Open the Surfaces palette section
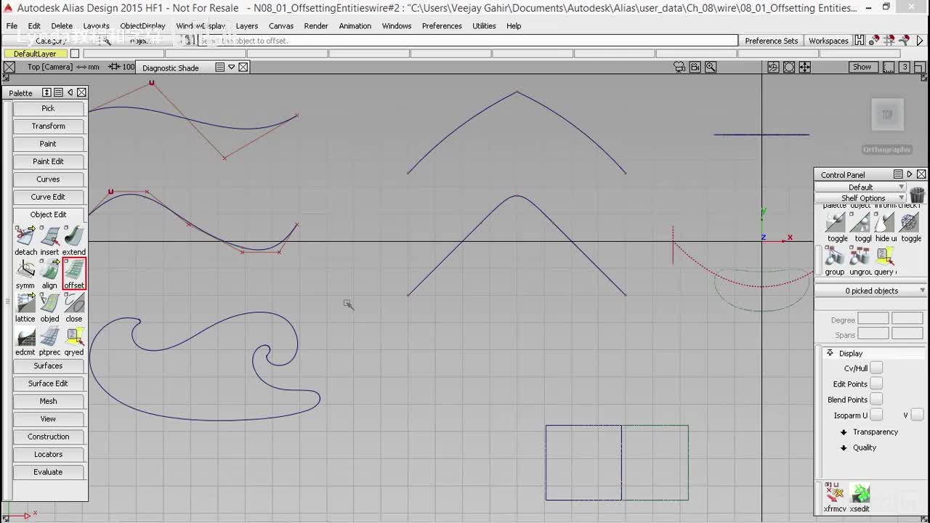930x523 pixels. coord(48,365)
